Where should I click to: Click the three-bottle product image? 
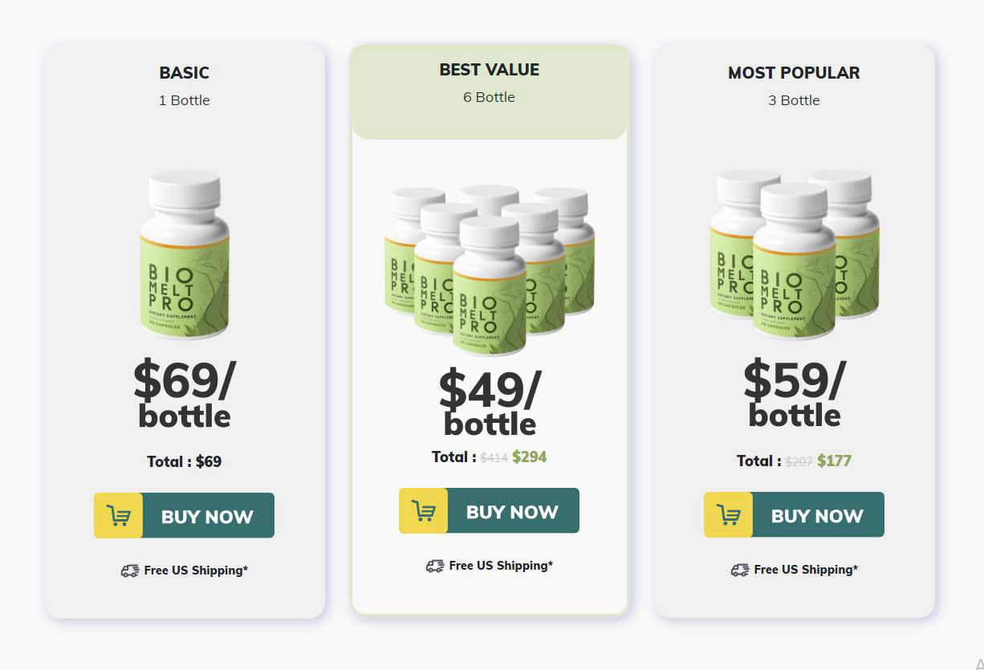(x=794, y=253)
